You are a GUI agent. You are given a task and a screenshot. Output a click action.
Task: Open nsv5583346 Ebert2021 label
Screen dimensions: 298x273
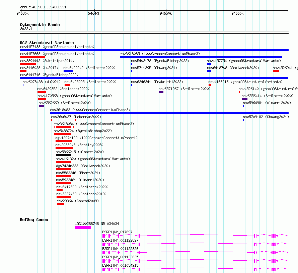[x=78, y=173]
